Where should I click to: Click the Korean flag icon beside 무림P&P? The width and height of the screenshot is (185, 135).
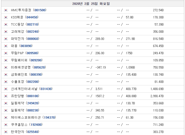coord(6,53)
